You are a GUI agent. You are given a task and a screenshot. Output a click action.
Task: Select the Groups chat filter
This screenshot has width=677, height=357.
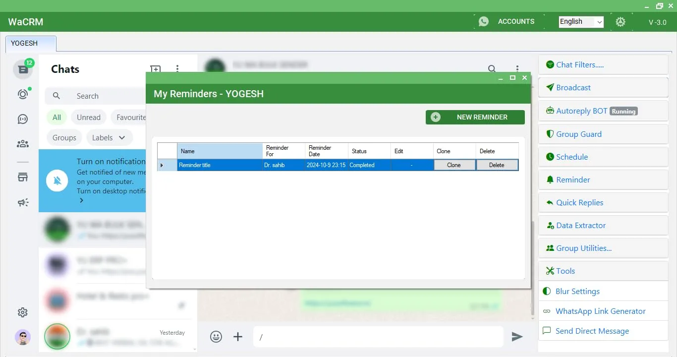tap(64, 138)
